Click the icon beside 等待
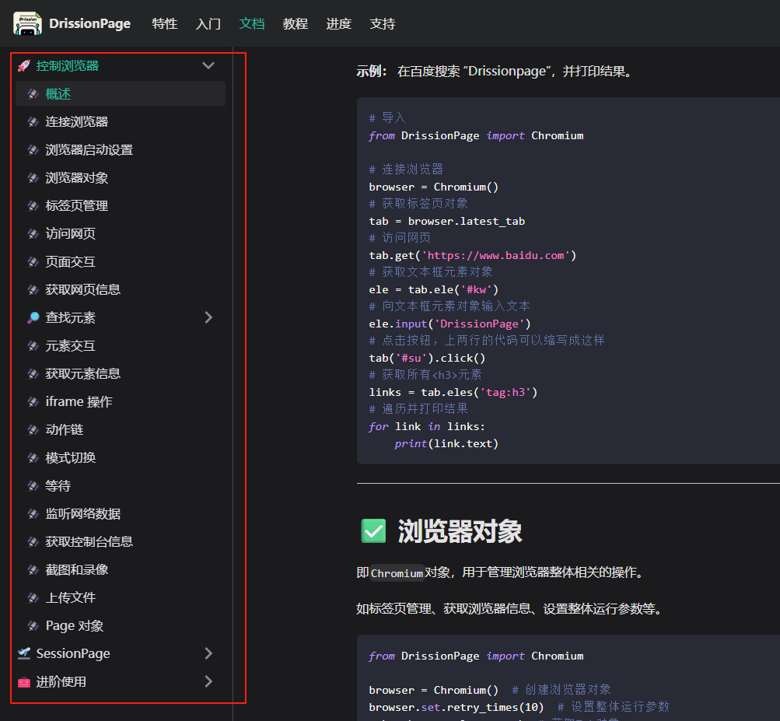The height and width of the screenshot is (721, 780). (33, 485)
